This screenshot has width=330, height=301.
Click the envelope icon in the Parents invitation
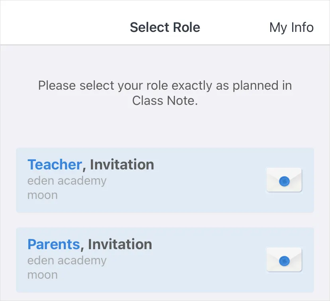click(284, 260)
